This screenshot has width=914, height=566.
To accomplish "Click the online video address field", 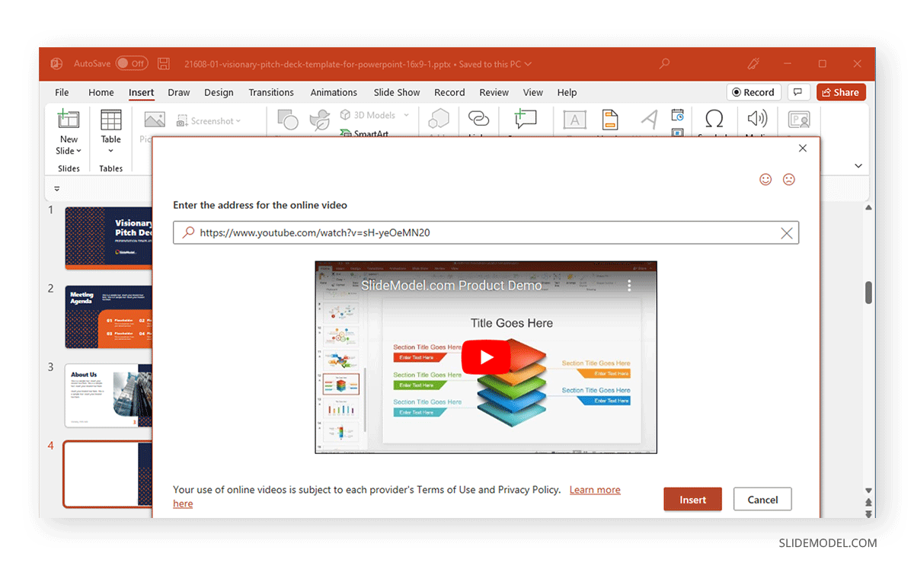I will tap(486, 233).
